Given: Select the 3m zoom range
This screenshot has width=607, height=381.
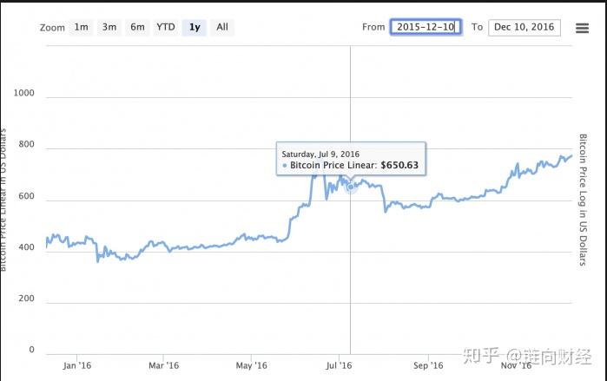Looking at the screenshot, I should pos(109,27).
